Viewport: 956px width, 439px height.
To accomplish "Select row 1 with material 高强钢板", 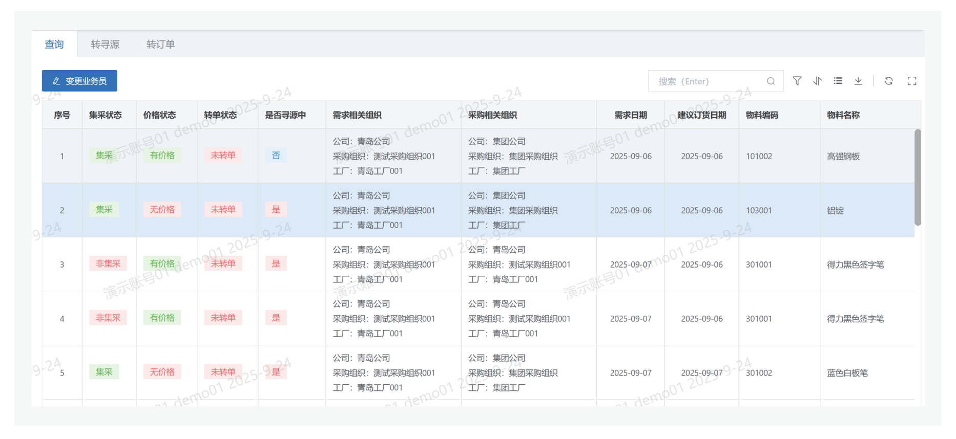I will (x=843, y=157).
